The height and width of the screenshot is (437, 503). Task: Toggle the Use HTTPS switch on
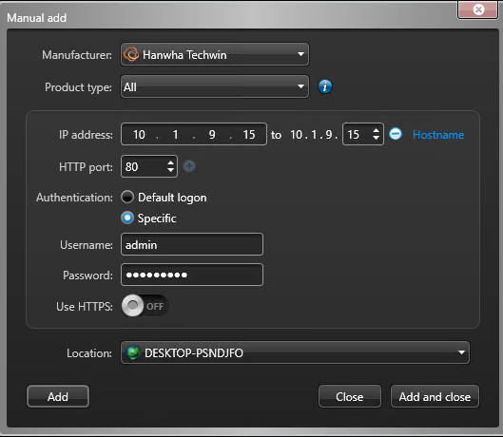[145, 306]
